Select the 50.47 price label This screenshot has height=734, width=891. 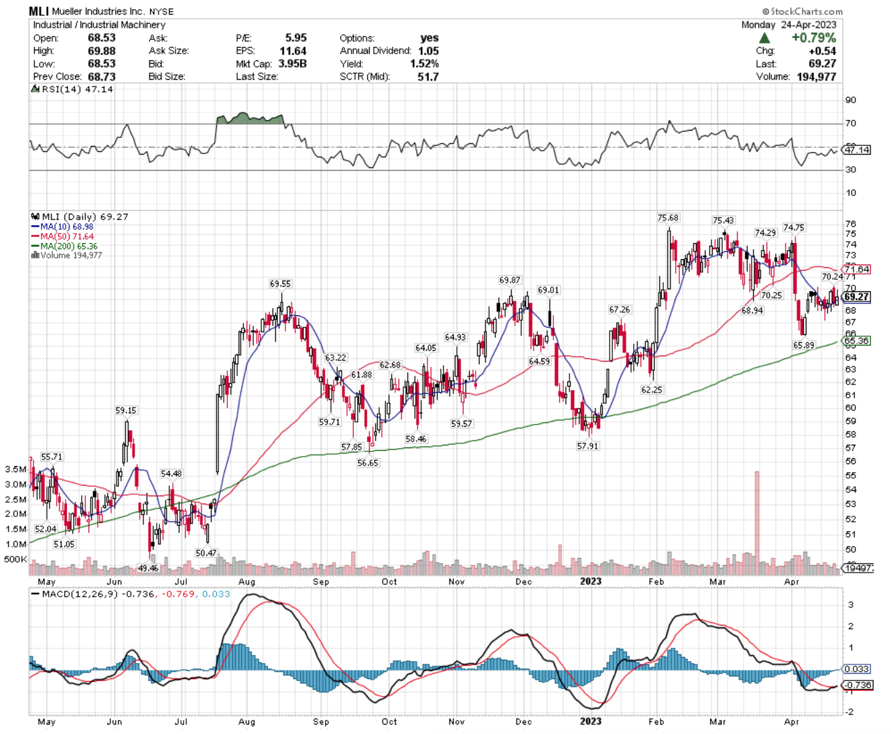tap(206, 553)
